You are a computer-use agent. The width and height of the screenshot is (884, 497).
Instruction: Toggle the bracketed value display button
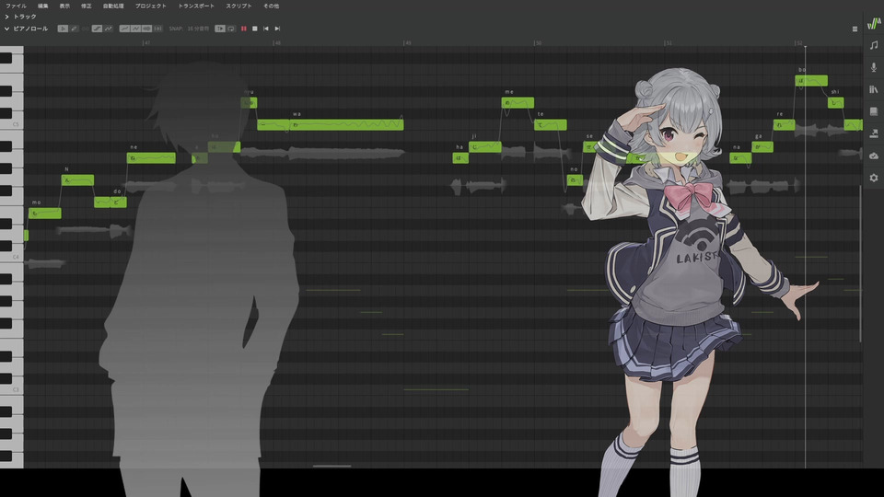click(x=157, y=29)
